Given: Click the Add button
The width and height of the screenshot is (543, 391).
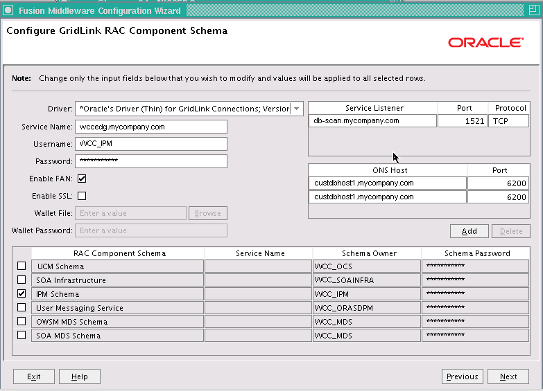Looking at the screenshot, I should click(469, 231).
